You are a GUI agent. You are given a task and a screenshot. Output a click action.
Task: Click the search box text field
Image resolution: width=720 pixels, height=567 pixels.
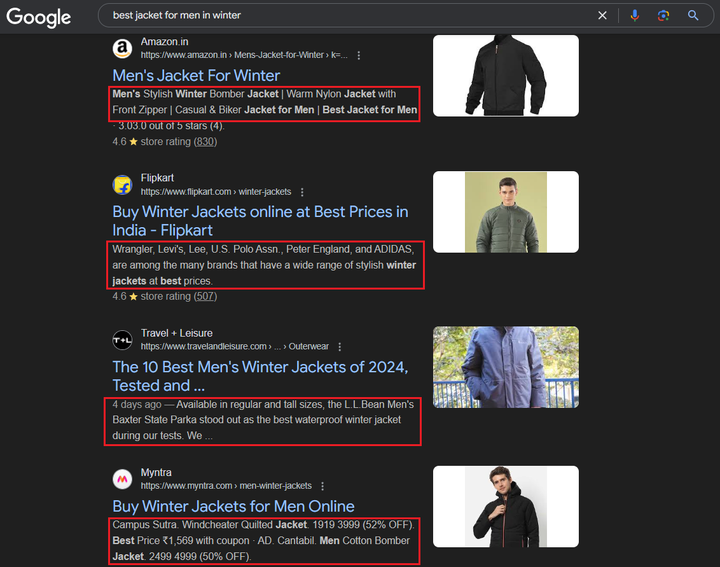click(x=351, y=16)
